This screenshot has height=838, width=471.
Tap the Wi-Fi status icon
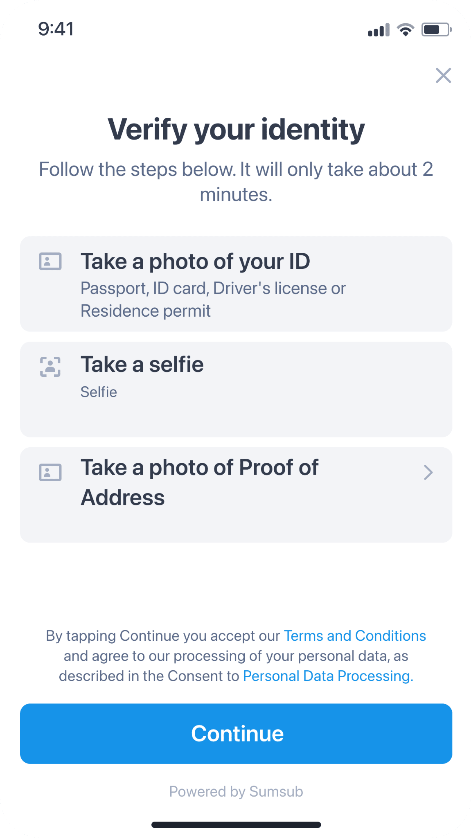(406, 29)
